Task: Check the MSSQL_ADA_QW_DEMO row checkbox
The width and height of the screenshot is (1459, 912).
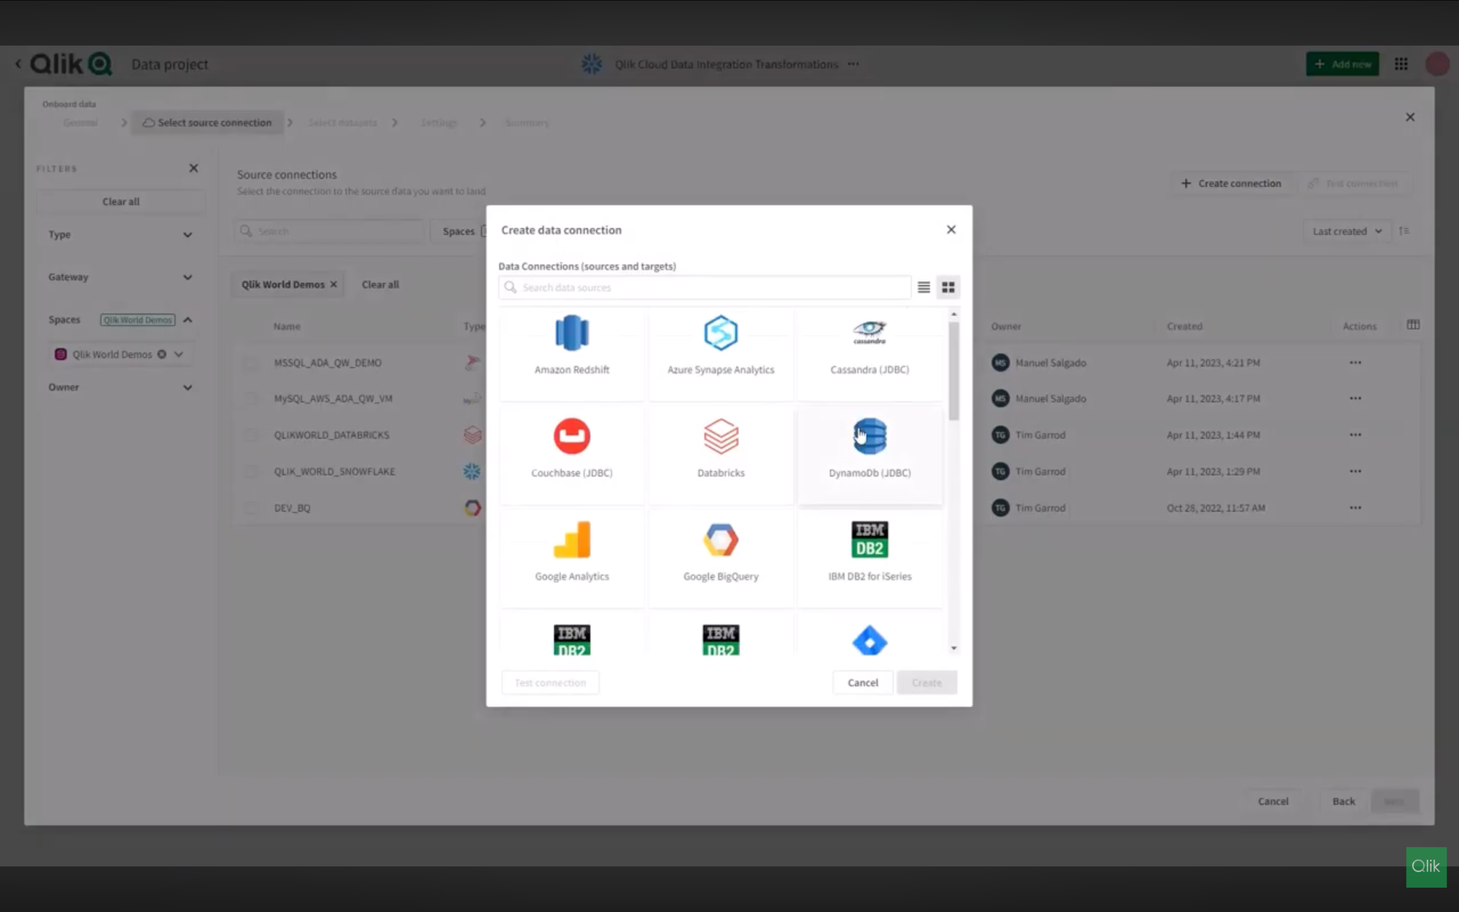Action: pos(251,363)
